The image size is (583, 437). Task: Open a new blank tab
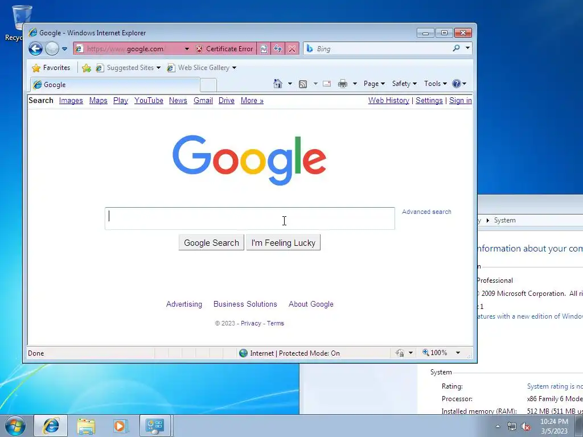208,85
